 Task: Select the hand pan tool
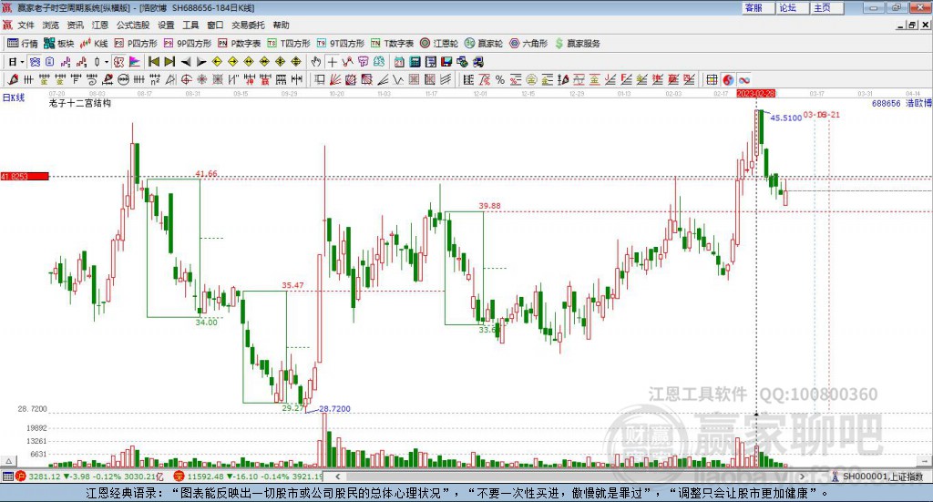click(316, 62)
